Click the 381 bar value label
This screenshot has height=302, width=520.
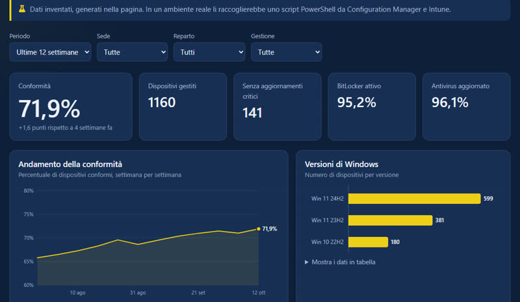pos(440,220)
